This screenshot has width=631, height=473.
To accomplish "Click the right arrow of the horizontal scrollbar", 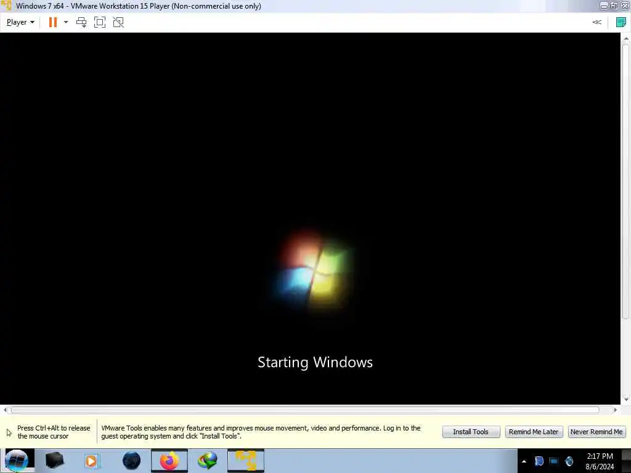I will click(616, 410).
